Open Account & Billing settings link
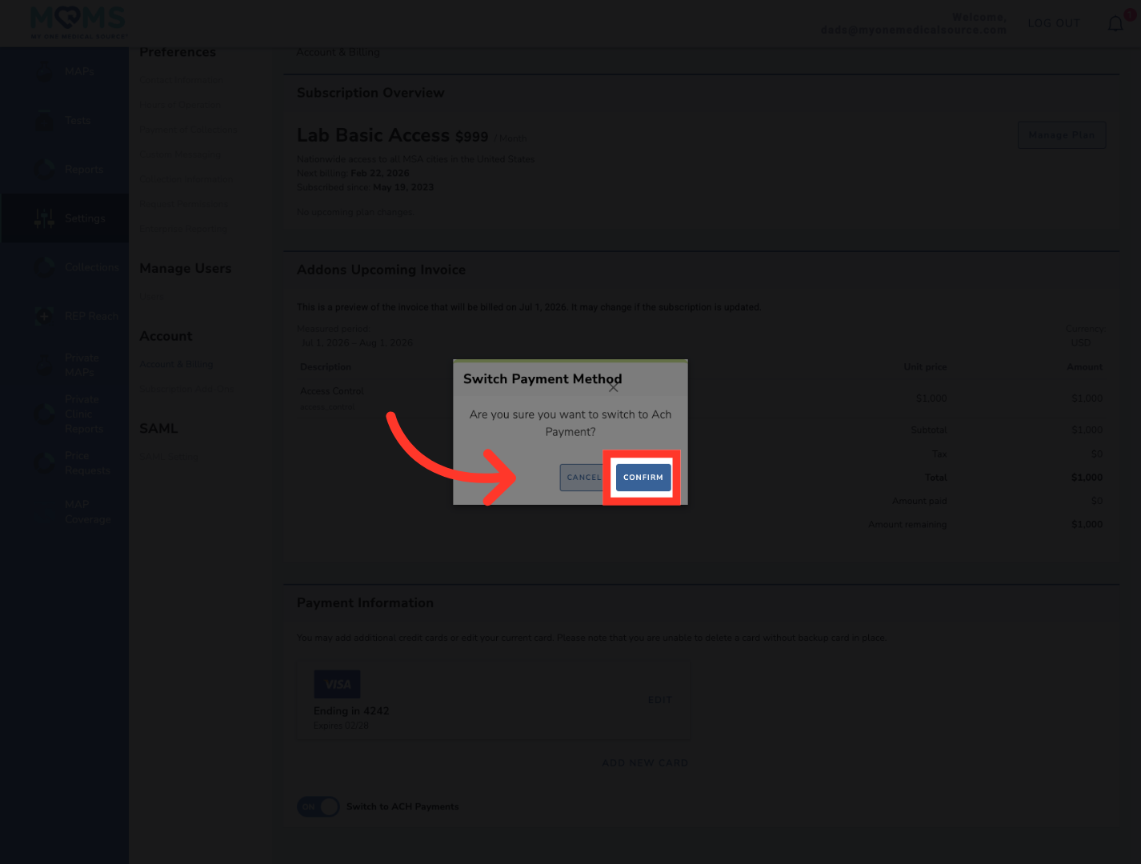This screenshot has height=864, width=1141. 176,364
